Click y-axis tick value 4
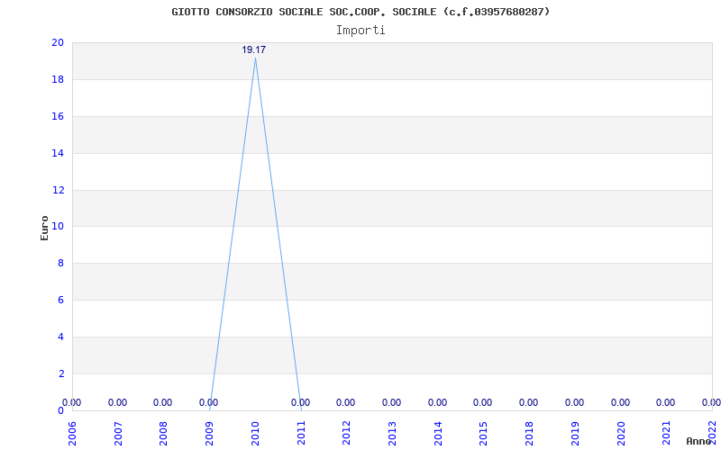Viewport: 721px width, 450px height. pyautogui.click(x=60, y=337)
